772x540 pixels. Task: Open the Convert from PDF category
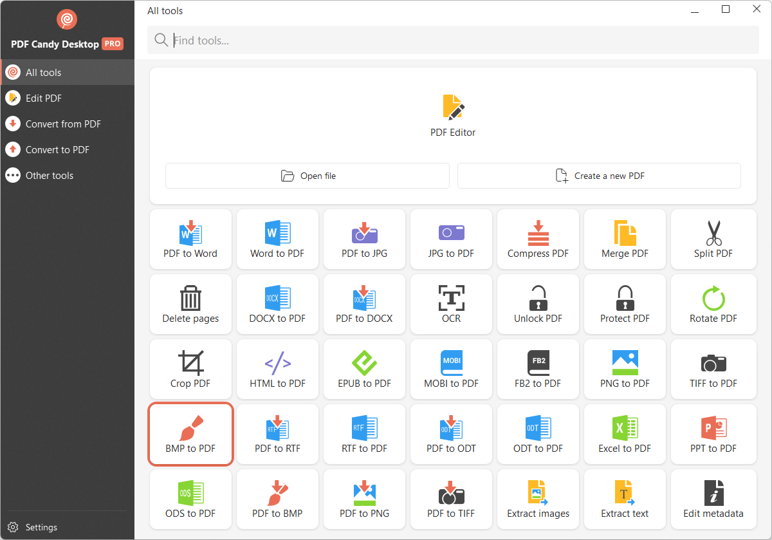[68, 124]
